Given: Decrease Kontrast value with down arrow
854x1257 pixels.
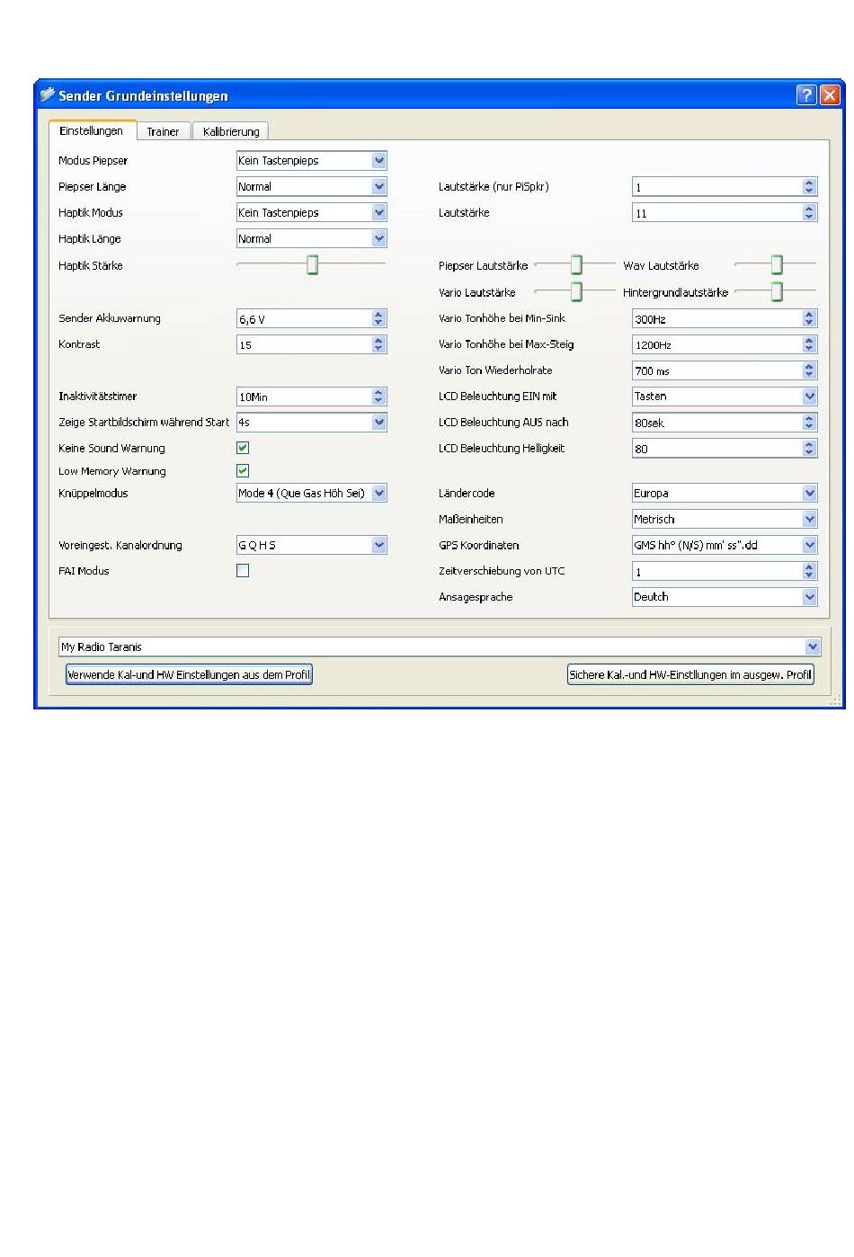Looking at the screenshot, I should point(378,349).
